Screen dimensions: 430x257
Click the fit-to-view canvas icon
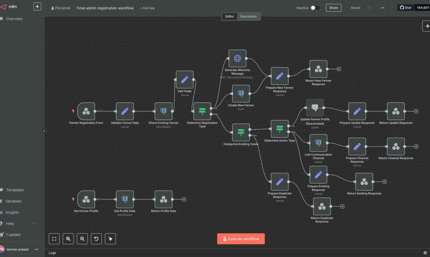tap(54, 239)
